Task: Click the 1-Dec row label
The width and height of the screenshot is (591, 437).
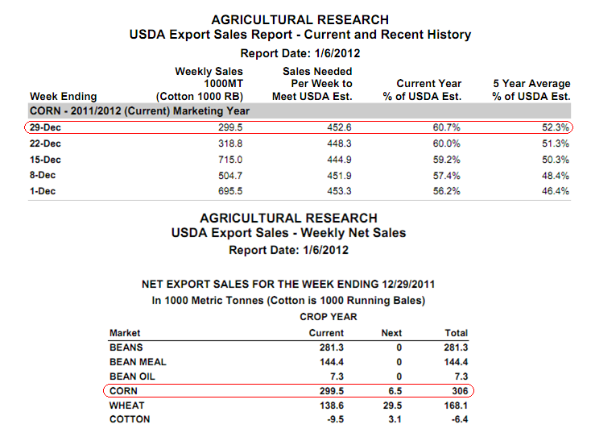Action: tap(43, 191)
